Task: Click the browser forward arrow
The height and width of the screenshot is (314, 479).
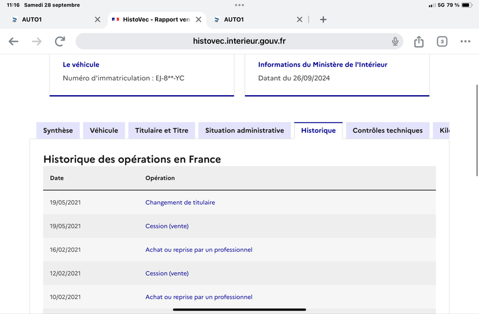Action: tap(37, 41)
